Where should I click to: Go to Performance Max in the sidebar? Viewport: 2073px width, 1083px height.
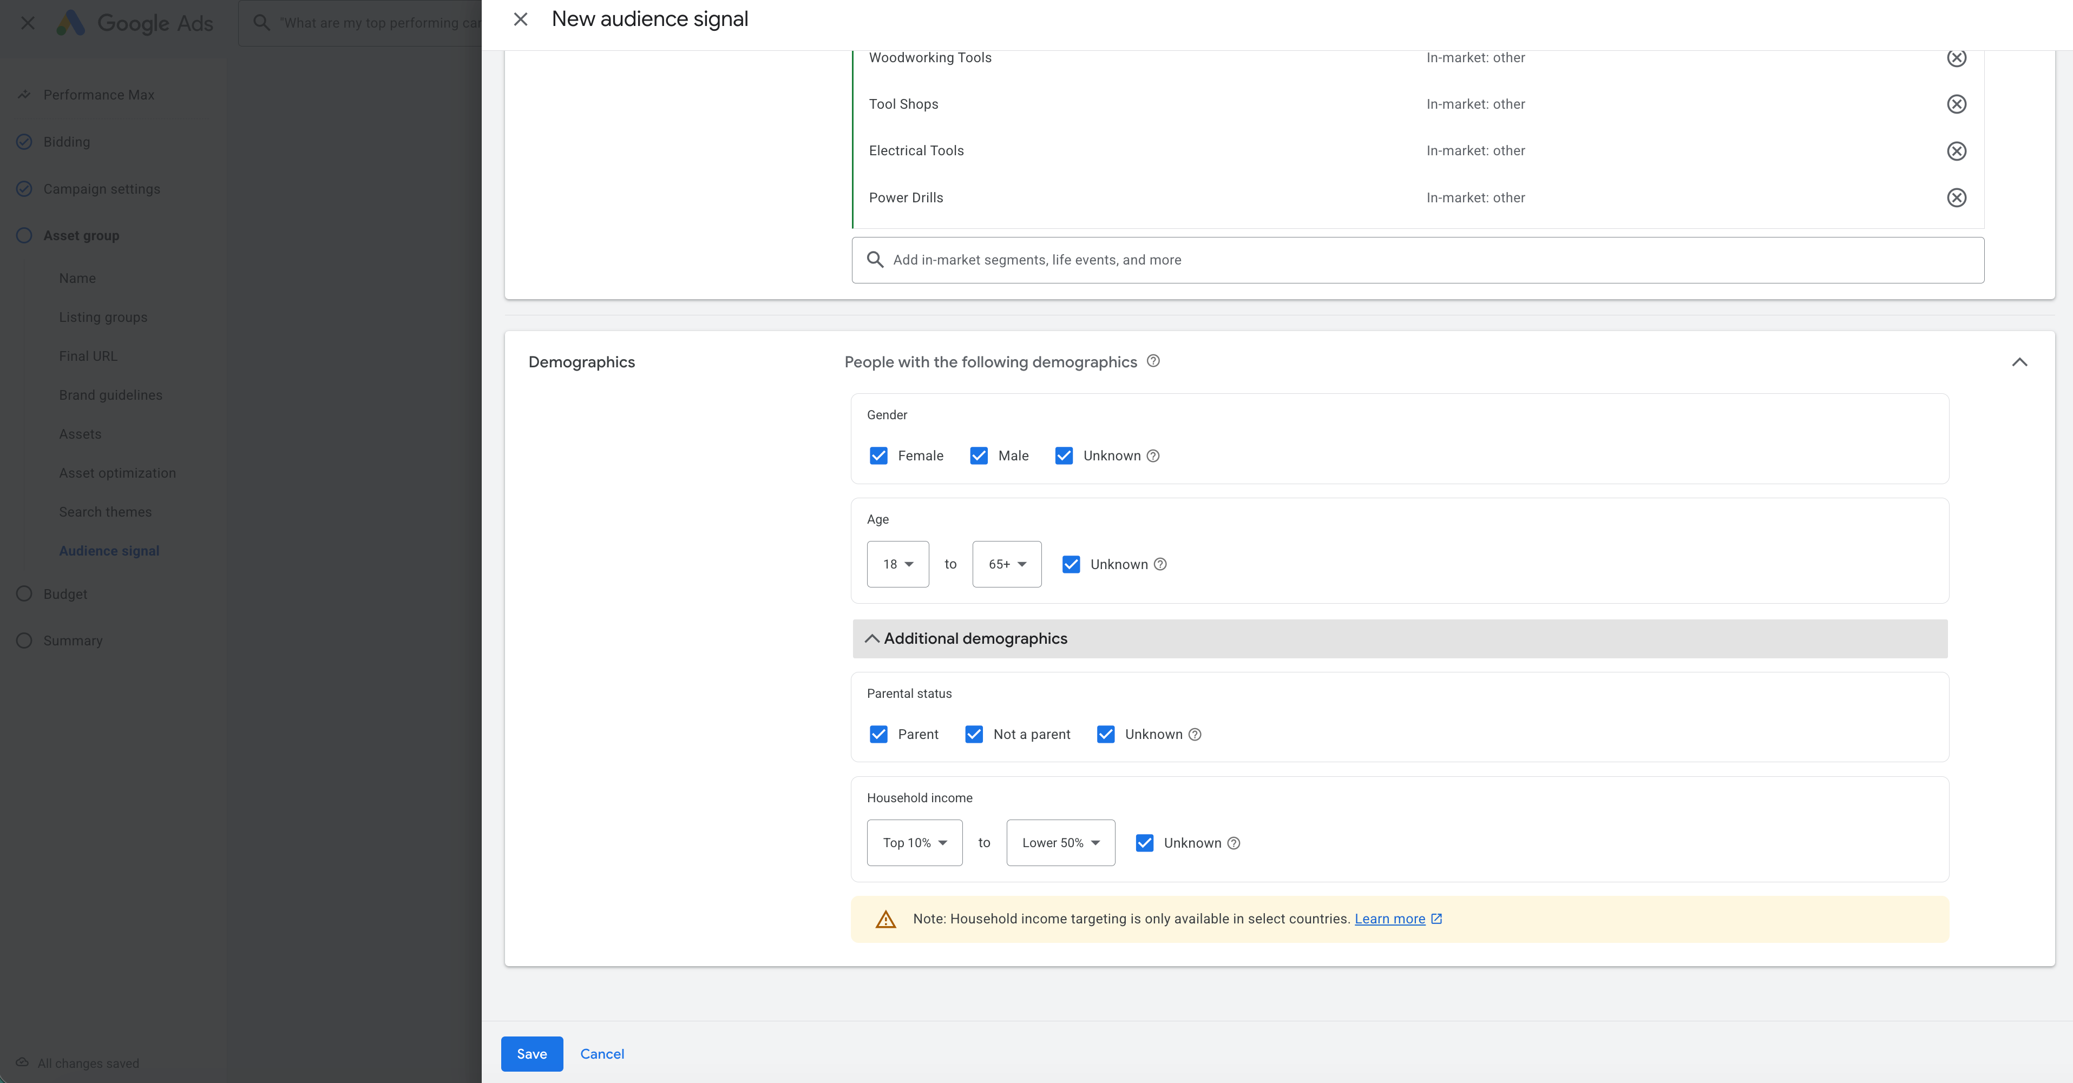click(99, 95)
